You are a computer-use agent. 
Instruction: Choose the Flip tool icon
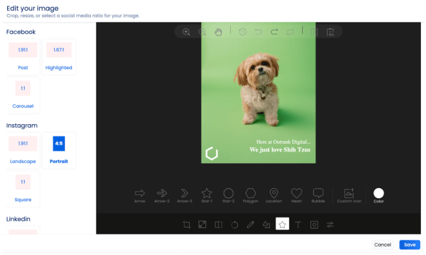(218, 225)
